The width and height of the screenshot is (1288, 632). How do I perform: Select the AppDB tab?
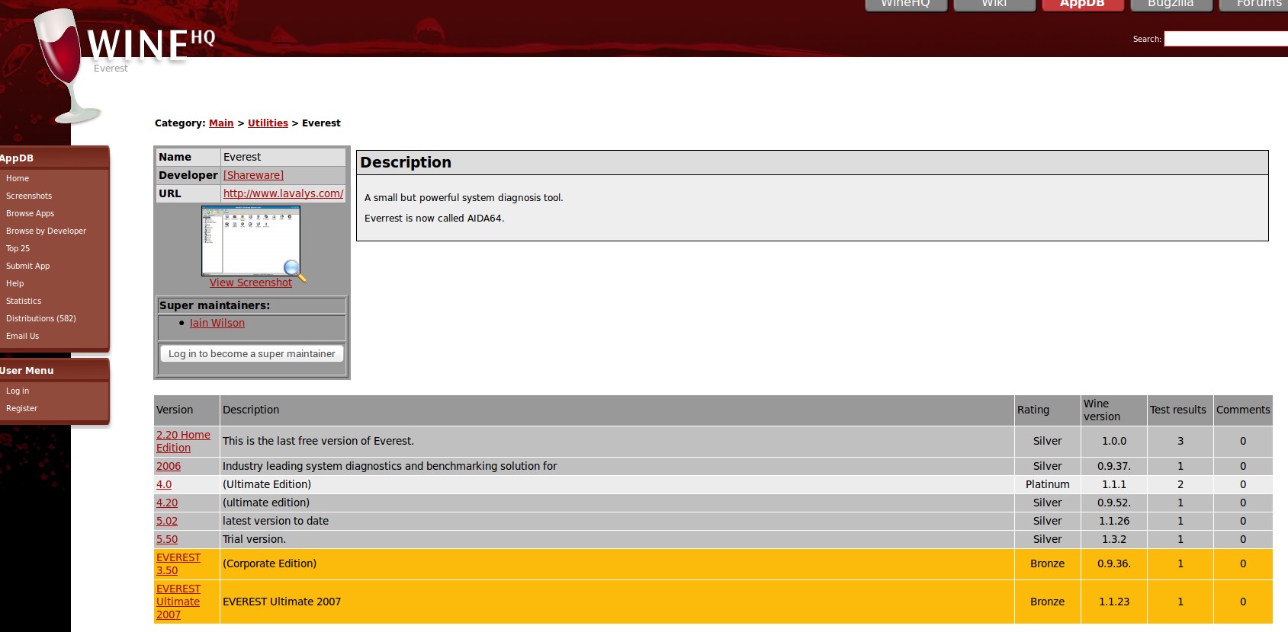tap(1082, 5)
